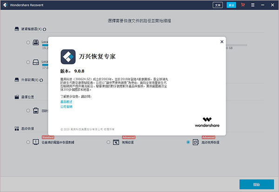Screen dimensions: 279x192
Task: Click the first local disk drive icon
Action: tap(36, 42)
